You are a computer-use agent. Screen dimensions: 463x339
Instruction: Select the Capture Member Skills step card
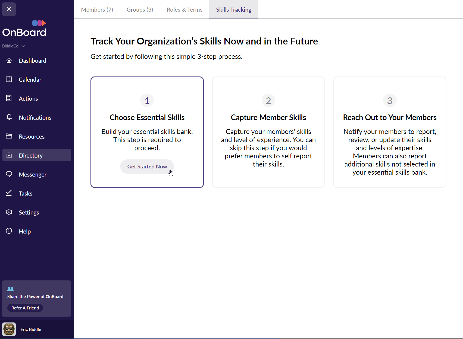pyautogui.click(x=268, y=132)
